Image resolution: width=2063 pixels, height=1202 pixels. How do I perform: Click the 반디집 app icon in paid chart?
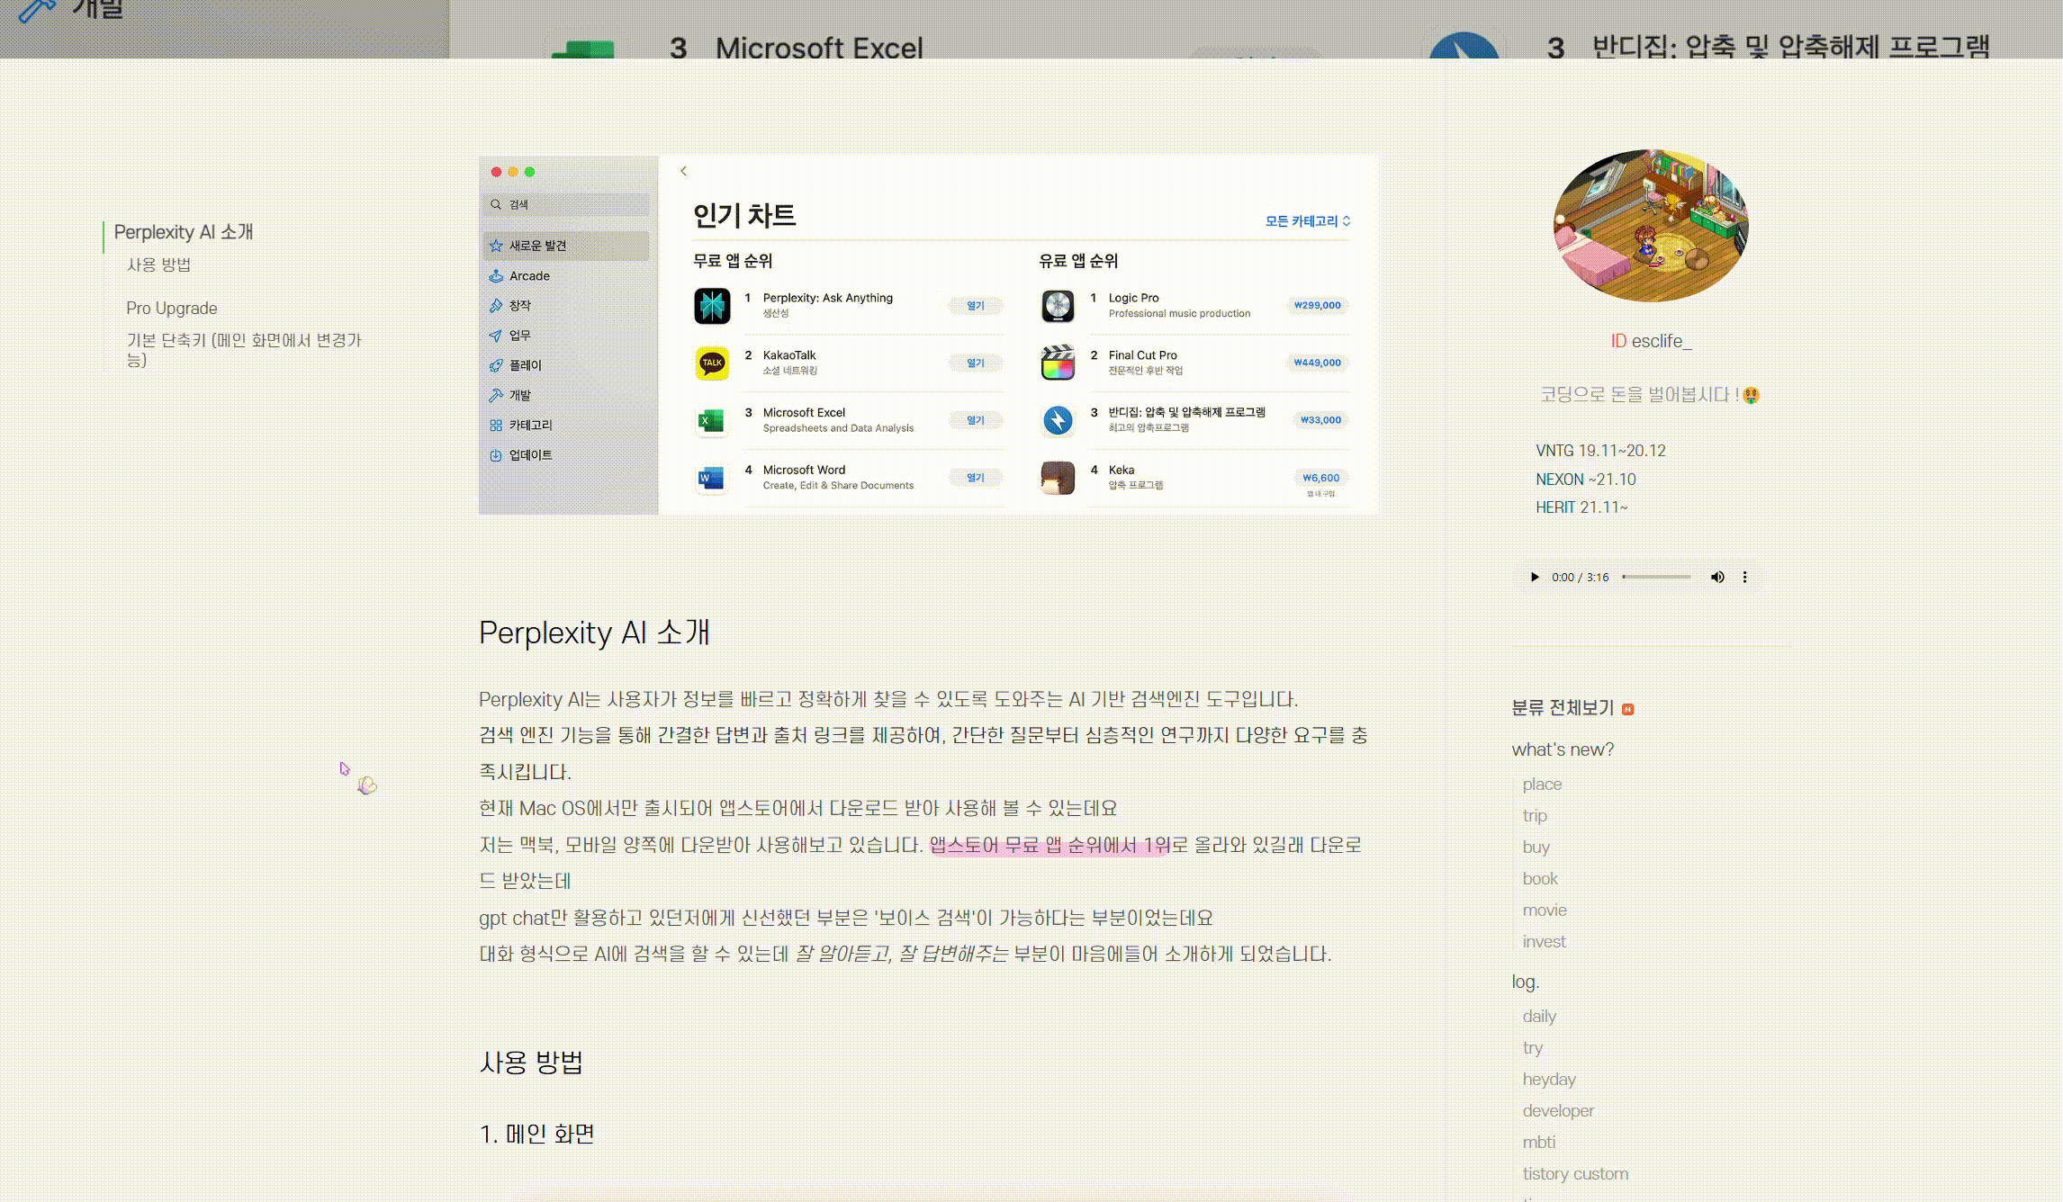1058,421
